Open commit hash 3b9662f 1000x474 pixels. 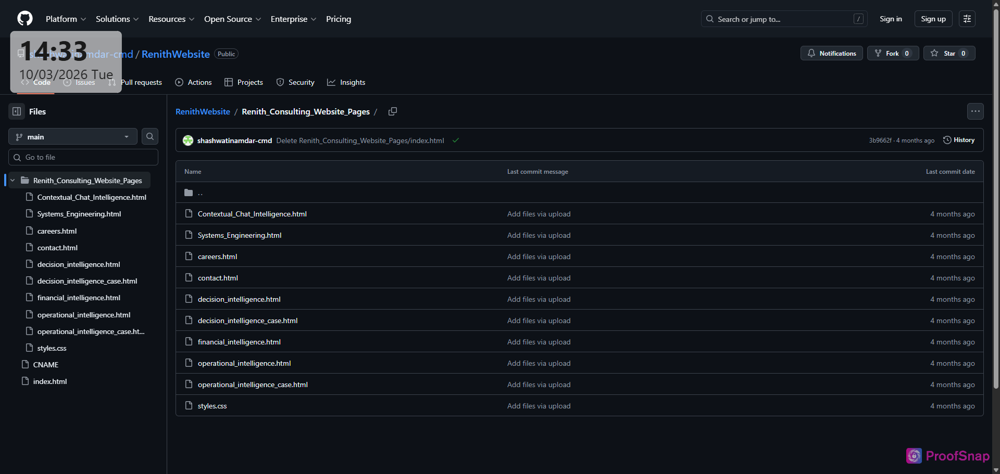pyautogui.click(x=880, y=140)
